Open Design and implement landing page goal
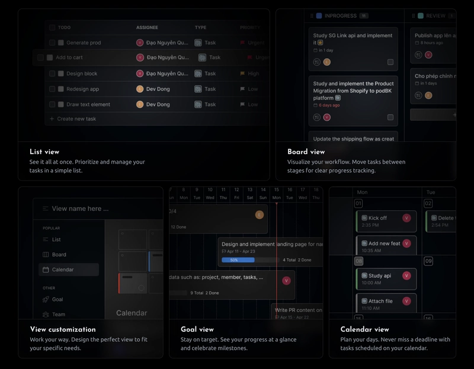The height and width of the screenshot is (369, 474). [x=270, y=252]
